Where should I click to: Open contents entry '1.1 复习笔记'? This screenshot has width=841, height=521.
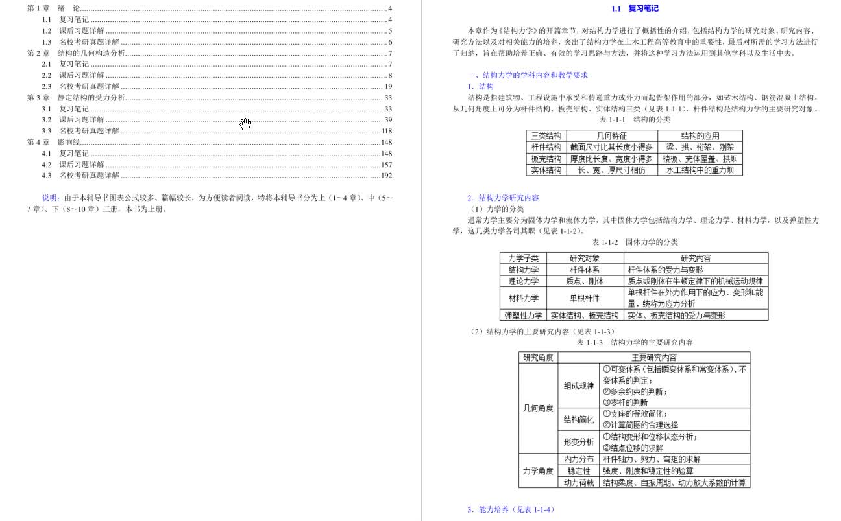click(217, 19)
